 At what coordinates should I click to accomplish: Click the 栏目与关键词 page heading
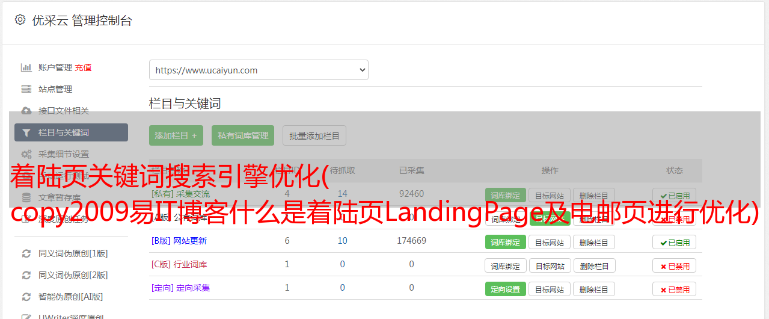point(185,104)
